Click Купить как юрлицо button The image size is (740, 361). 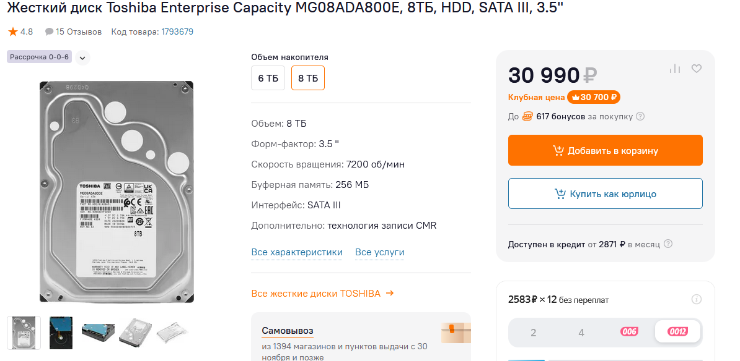[605, 194]
